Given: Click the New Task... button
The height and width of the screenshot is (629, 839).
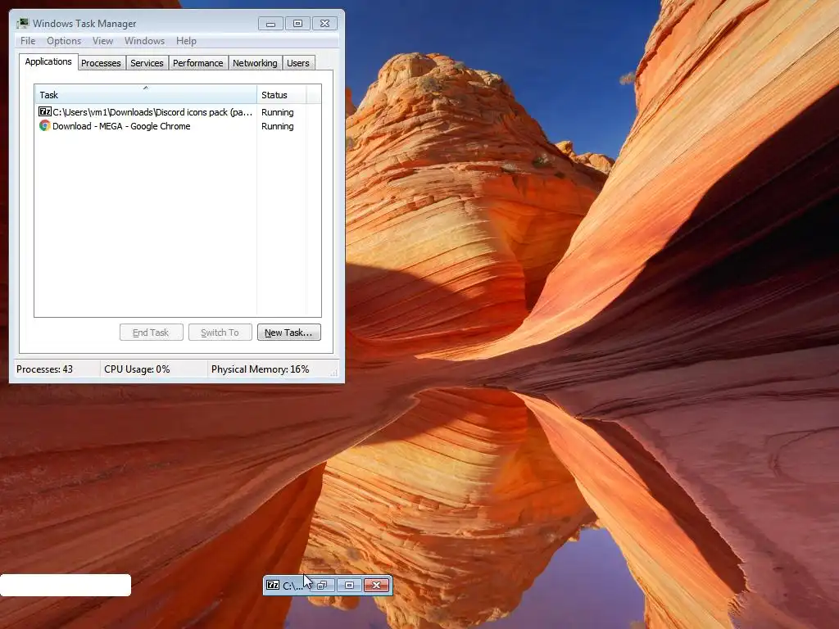Looking at the screenshot, I should click(289, 333).
